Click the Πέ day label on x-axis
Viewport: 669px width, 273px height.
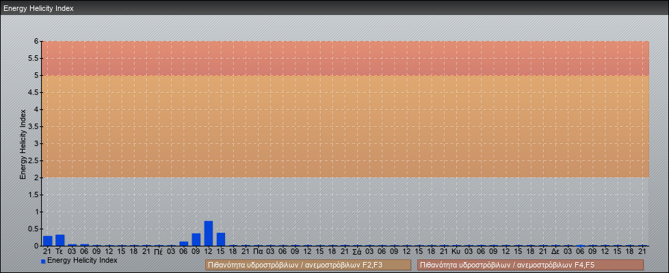159,252
